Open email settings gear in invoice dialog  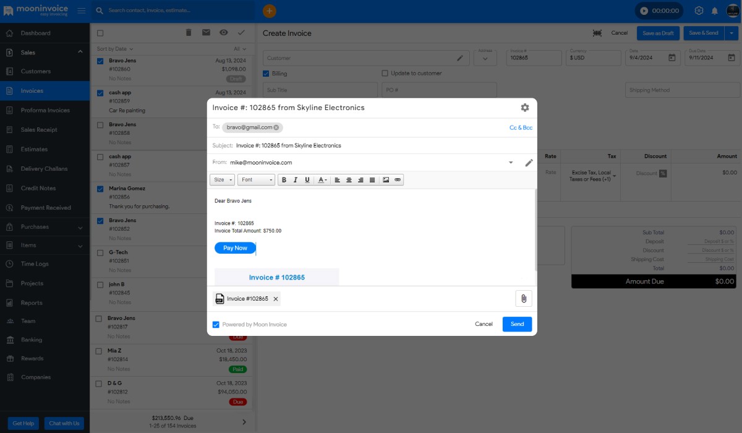pyautogui.click(x=525, y=108)
